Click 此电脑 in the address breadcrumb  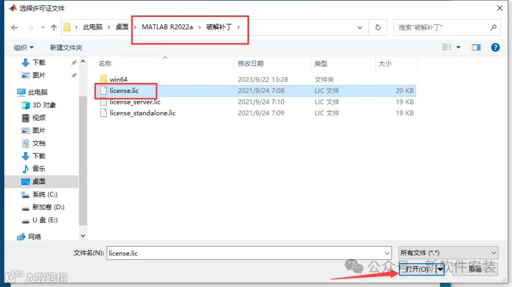coord(92,27)
